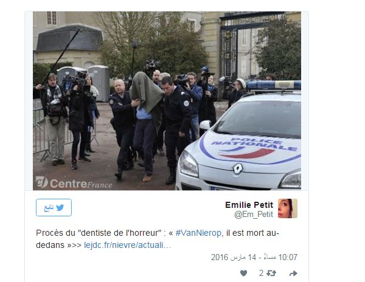Open the 10:07 14 مارس 2016 timestamp
Image resolution: width=365 pixels, height=282 pixels.
254,257
